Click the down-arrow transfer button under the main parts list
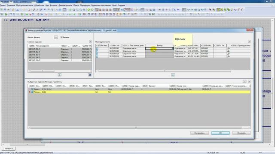The width and height of the screenshot is (275, 154). tap(60, 75)
